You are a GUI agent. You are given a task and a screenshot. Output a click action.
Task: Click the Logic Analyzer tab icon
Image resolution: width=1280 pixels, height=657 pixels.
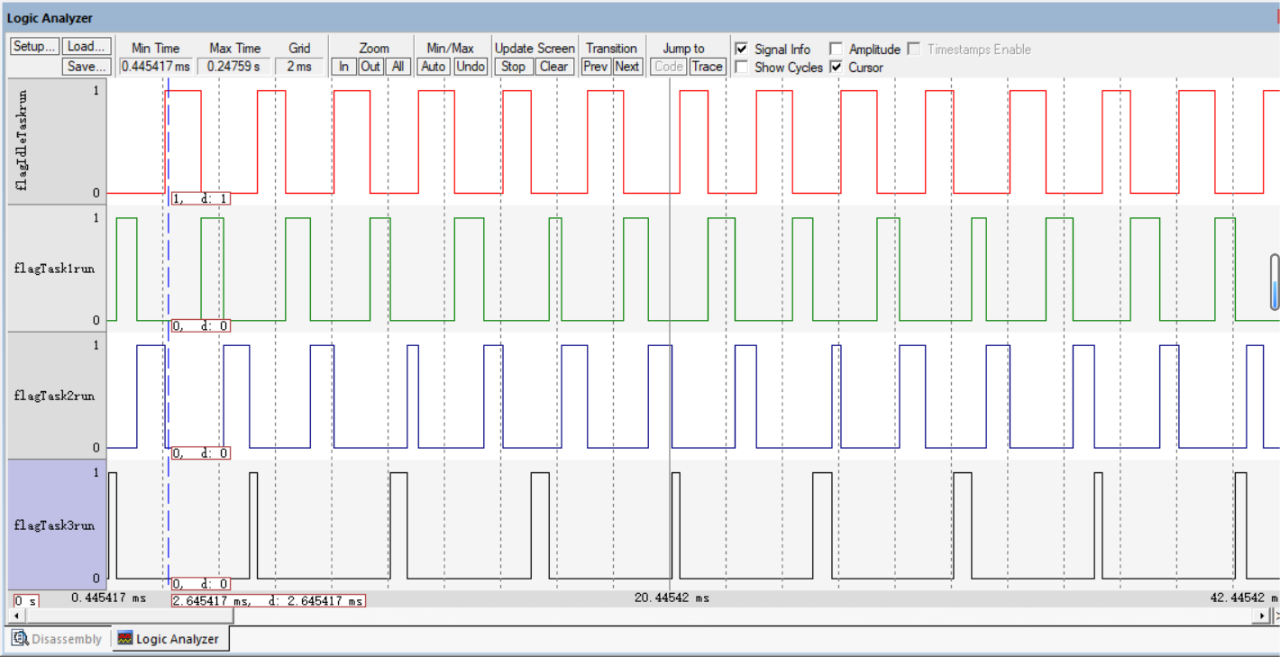click(124, 639)
